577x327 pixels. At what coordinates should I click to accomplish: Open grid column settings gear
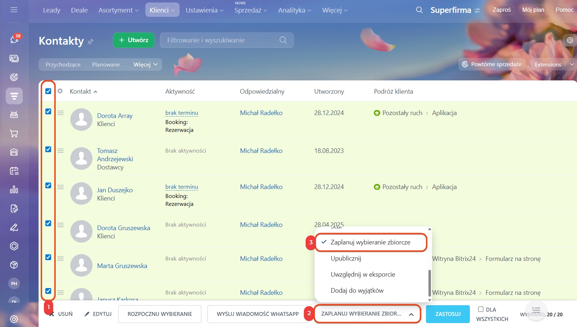[60, 91]
